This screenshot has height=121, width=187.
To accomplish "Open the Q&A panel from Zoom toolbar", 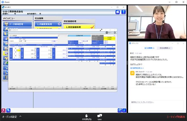I will coord(99,117).
